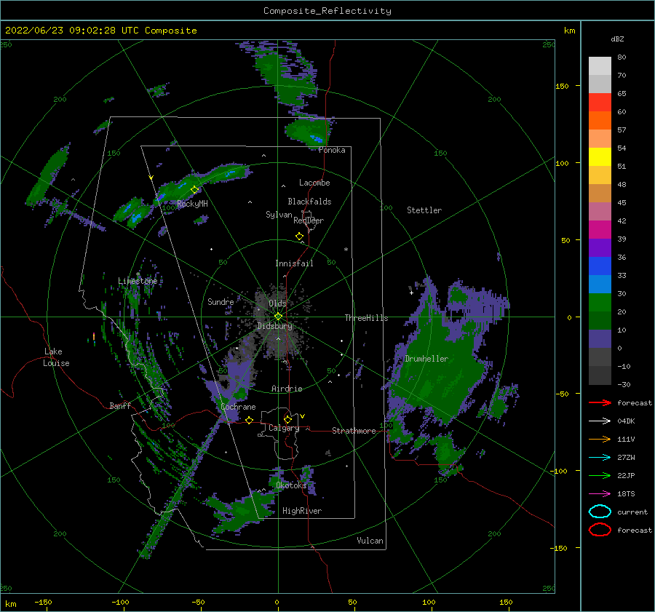Click the dBZ legend heading
This screenshot has width=655, height=612.
click(x=617, y=39)
